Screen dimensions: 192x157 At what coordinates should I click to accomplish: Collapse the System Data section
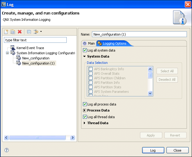(x=85, y=56)
